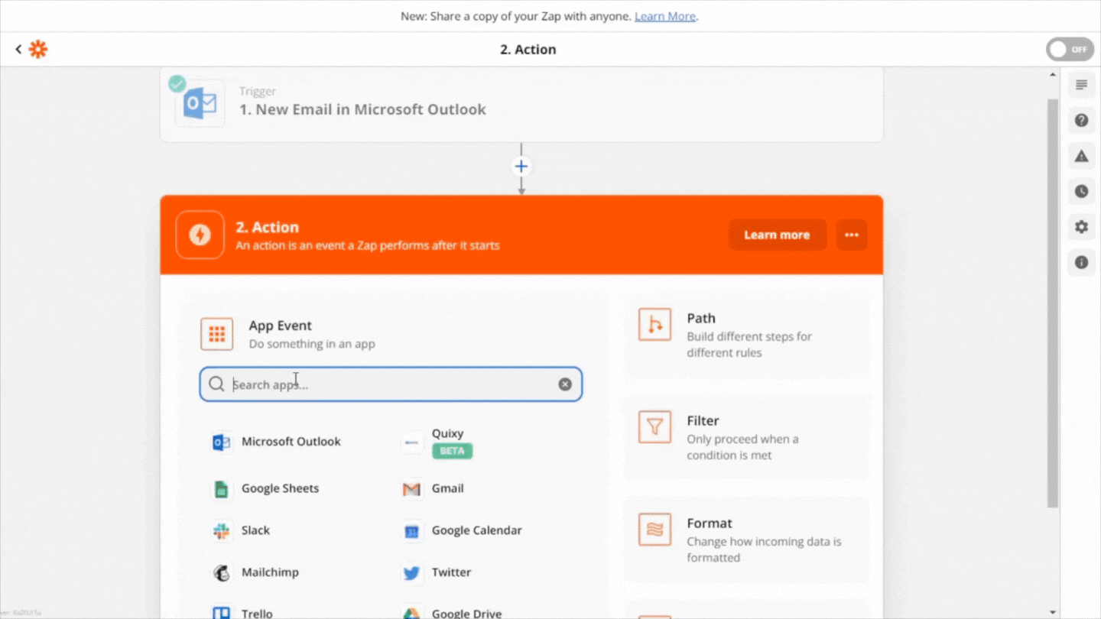Clear the search apps field with X
This screenshot has width=1101, height=619.
coord(565,384)
